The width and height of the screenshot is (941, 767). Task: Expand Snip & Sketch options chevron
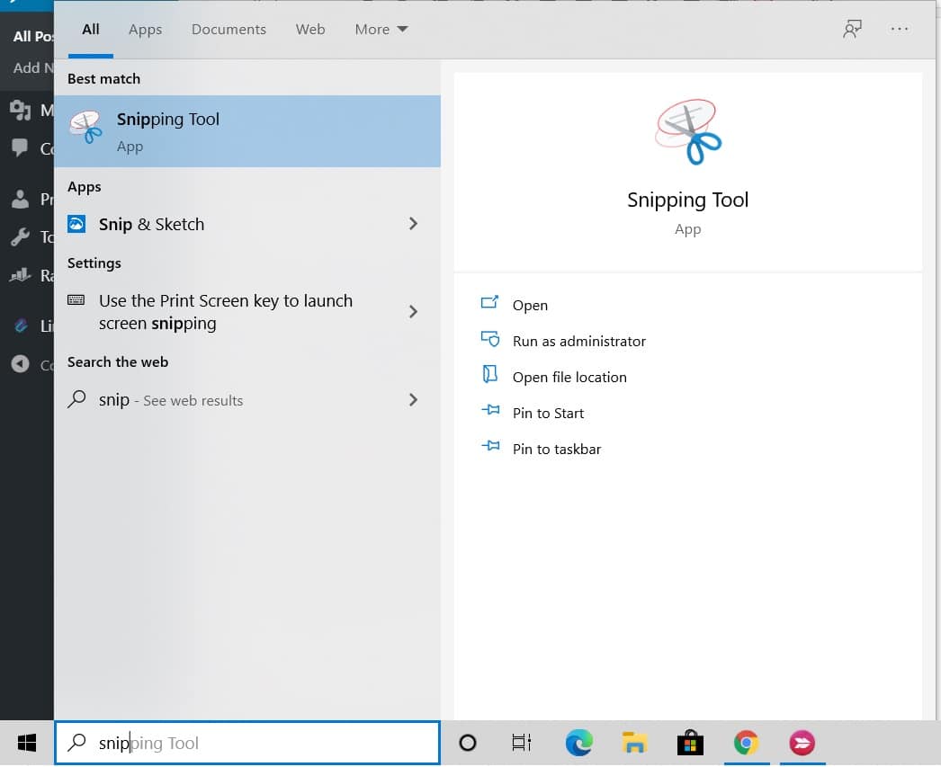pyautogui.click(x=413, y=224)
